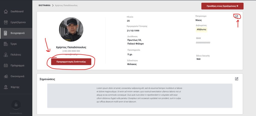Image resolution: width=256 pixels, height=116 pixels.
Task: Edit notes via Σημειώσεις pencil icon
Action: point(236,79)
